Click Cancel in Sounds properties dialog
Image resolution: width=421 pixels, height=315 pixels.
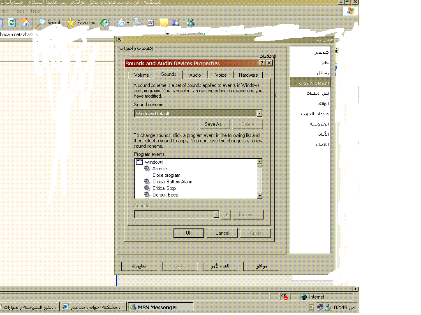[222, 233]
